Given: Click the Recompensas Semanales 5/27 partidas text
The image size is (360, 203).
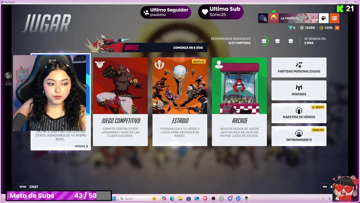Looking at the screenshot, I should pos(231,41).
